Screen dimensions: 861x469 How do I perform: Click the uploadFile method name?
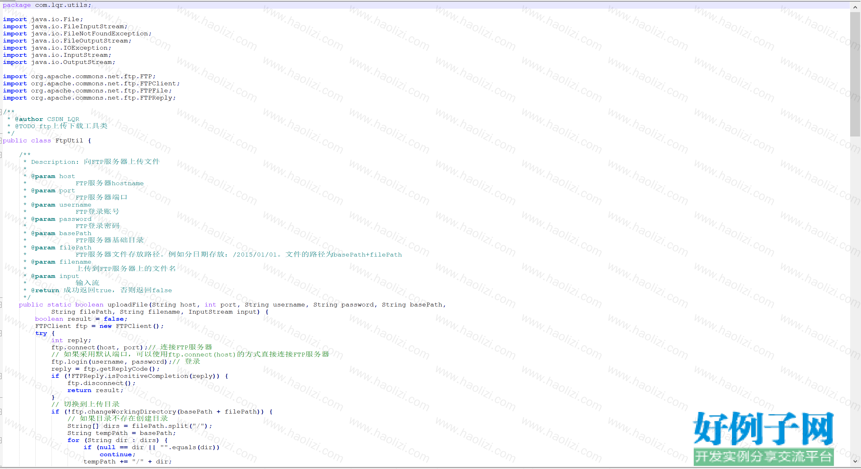point(127,305)
